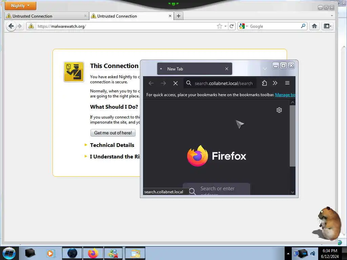
Task: Click the scroll down arrow in Firefox
Action: click(292, 192)
